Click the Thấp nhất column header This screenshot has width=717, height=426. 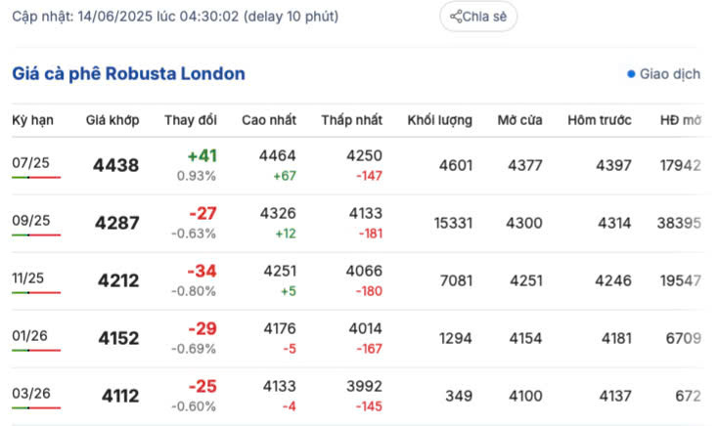[x=351, y=120]
